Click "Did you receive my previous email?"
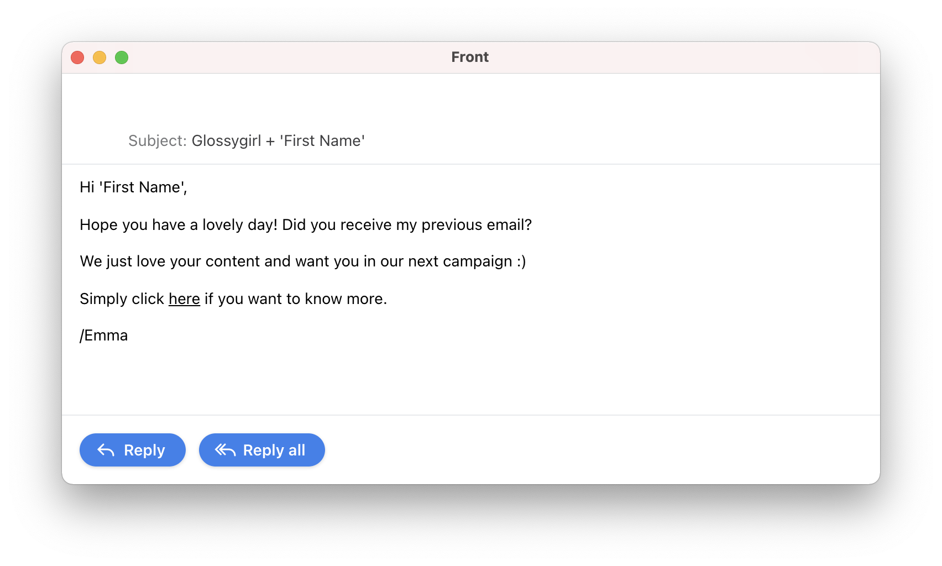This screenshot has width=942, height=566. point(407,225)
